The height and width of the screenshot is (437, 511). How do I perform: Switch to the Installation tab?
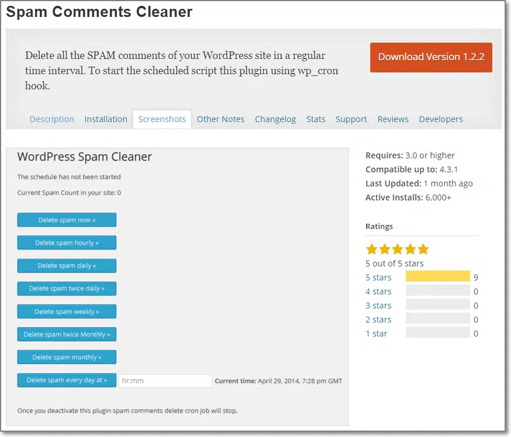coord(106,119)
